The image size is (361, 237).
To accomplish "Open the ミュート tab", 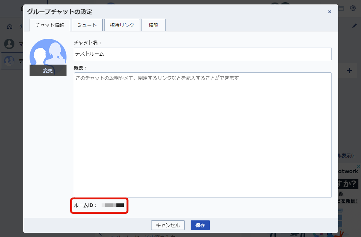I will pyautogui.click(x=87, y=25).
